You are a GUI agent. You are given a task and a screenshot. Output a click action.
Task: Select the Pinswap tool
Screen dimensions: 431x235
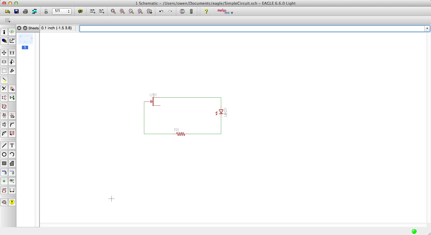tap(4, 98)
